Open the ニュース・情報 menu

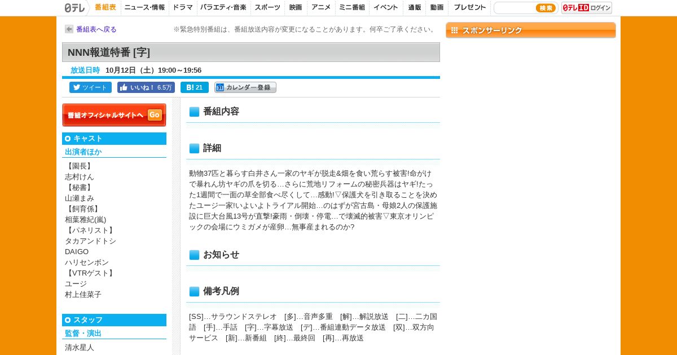(x=144, y=7)
